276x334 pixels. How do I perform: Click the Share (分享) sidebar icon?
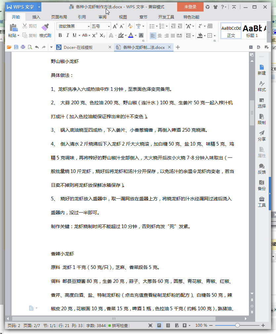262,136
